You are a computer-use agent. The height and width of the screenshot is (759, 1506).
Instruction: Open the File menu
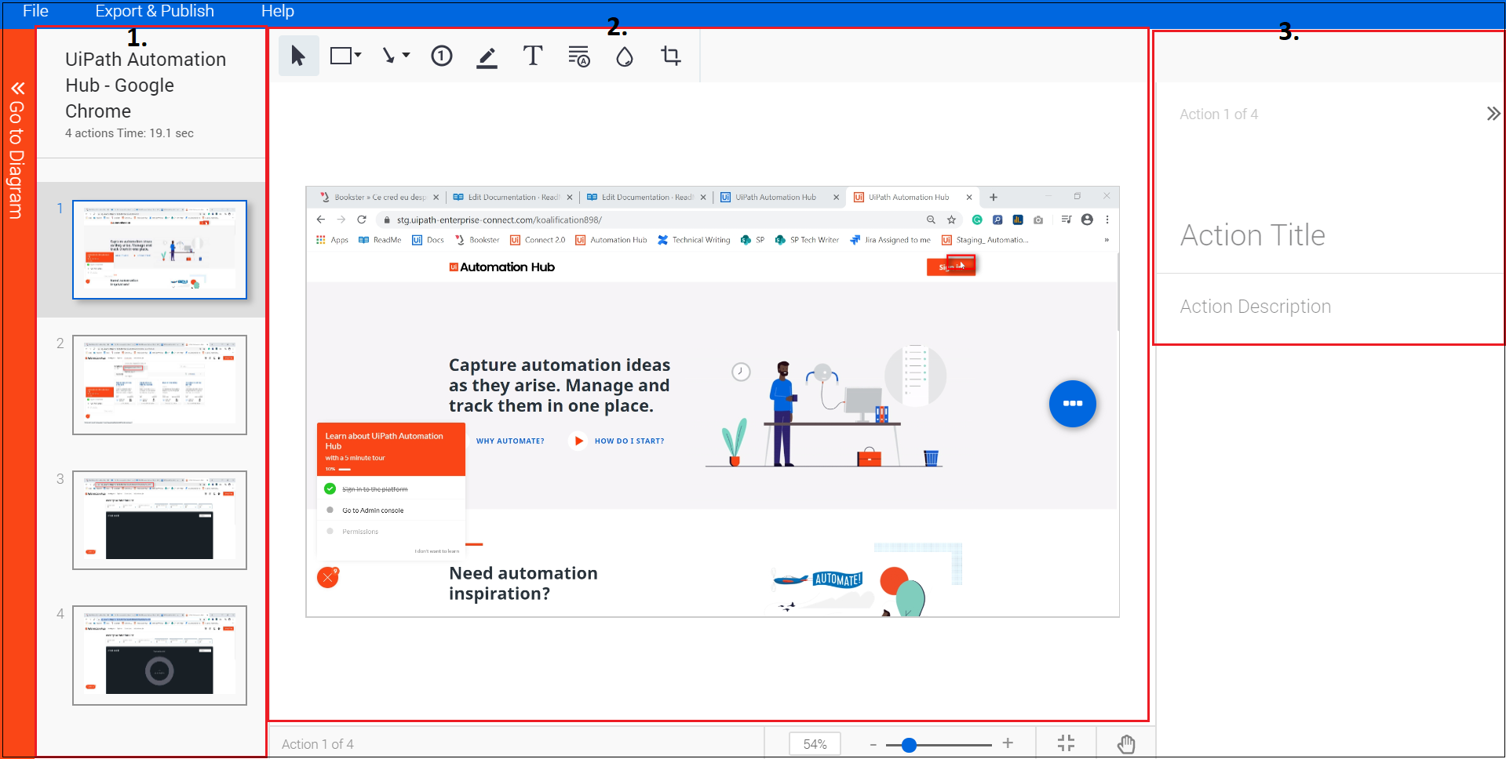click(35, 11)
